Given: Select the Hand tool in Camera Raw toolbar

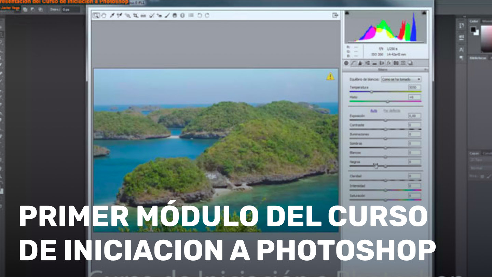Looking at the screenshot, I should pos(104,15).
